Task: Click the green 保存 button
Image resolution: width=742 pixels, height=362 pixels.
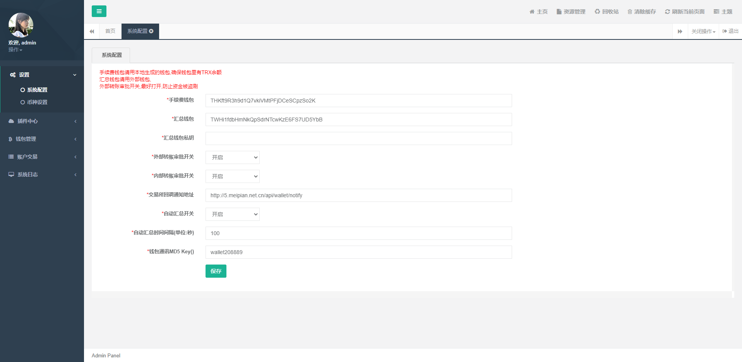Action: [x=216, y=271]
